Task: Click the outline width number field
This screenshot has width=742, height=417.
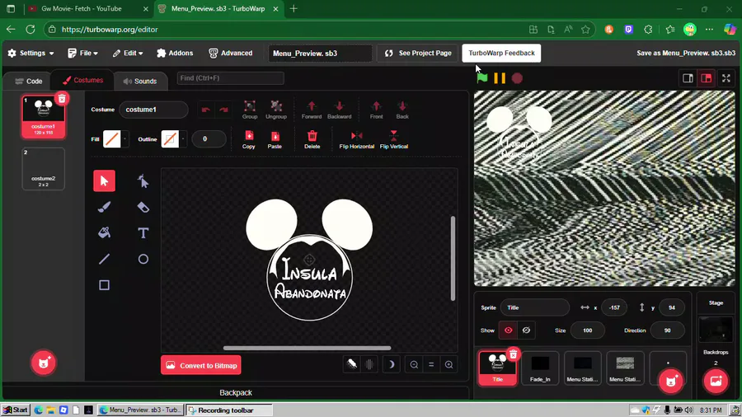Action: pyautogui.click(x=209, y=139)
